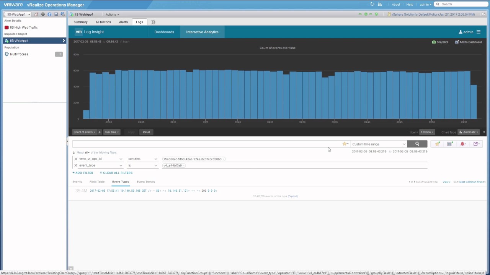Viewport: 490px width, 275px height.
Task: Open the Custom time range dropdown
Action: click(379, 144)
